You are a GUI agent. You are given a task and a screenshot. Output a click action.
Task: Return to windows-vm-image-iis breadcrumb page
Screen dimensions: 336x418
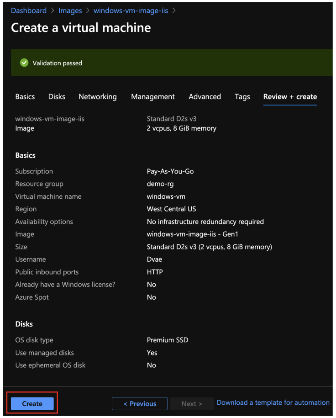[x=131, y=11]
